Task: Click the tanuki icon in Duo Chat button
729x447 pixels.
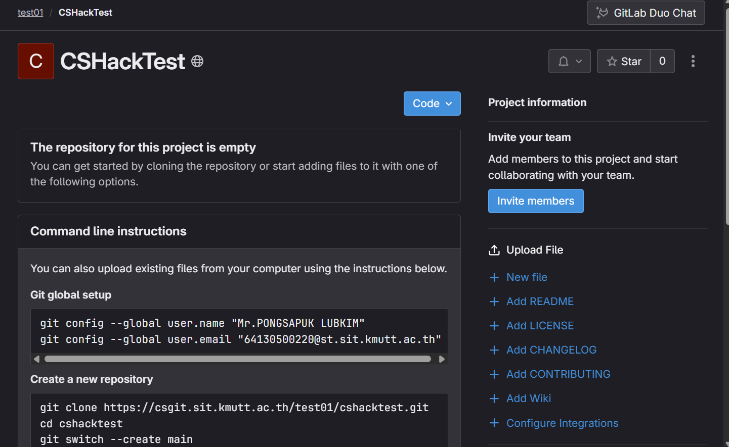Action: [x=602, y=13]
